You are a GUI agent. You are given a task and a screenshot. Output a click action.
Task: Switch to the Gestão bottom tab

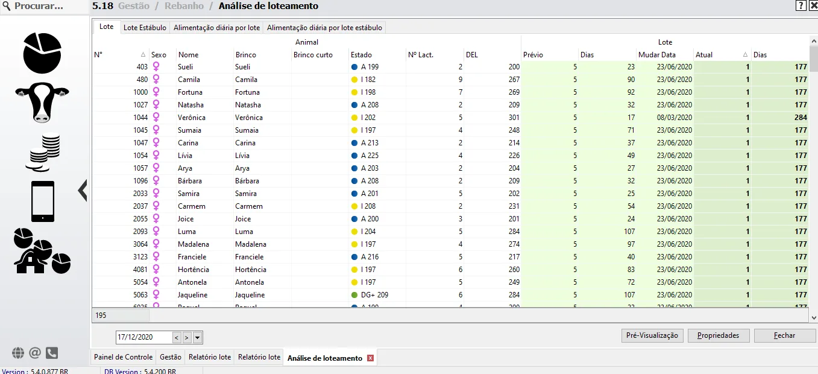[x=171, y=357]
